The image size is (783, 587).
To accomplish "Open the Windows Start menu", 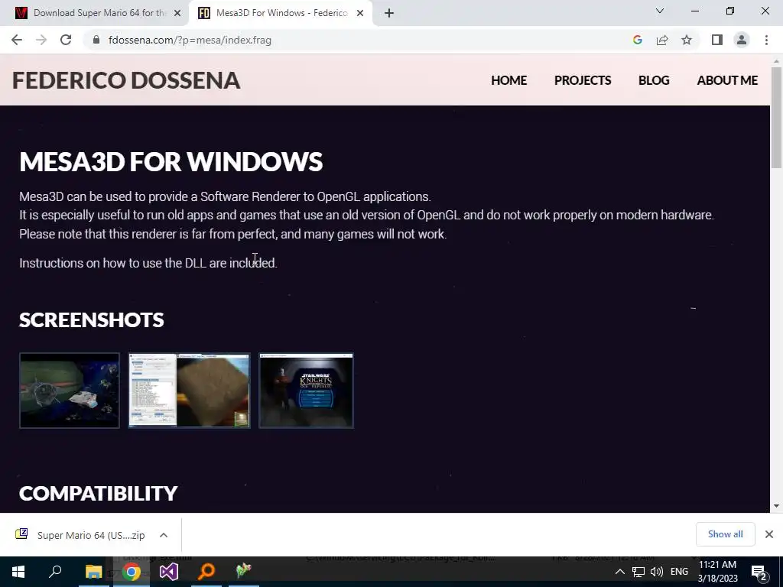I will coord(18,572).
